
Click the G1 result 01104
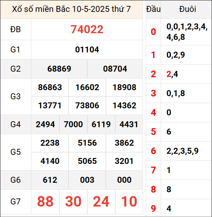pyautogui.click(x=87, y=50)
